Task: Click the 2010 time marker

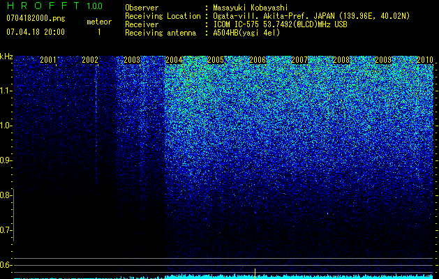Action: coord(425,59)
